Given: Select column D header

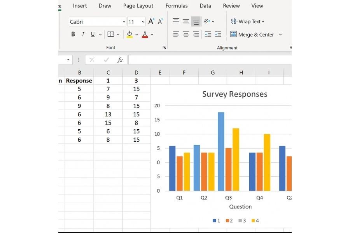Looking at the screenshot, I should pyautogui.click(x=136, y=73).
